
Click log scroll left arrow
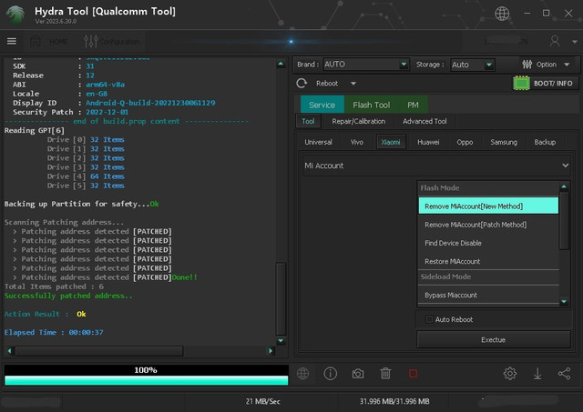click(10, 351)
